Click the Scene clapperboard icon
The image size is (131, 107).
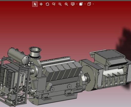coord(81,4)
